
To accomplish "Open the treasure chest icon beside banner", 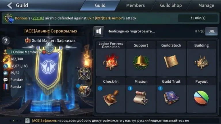I will (84, 90).
